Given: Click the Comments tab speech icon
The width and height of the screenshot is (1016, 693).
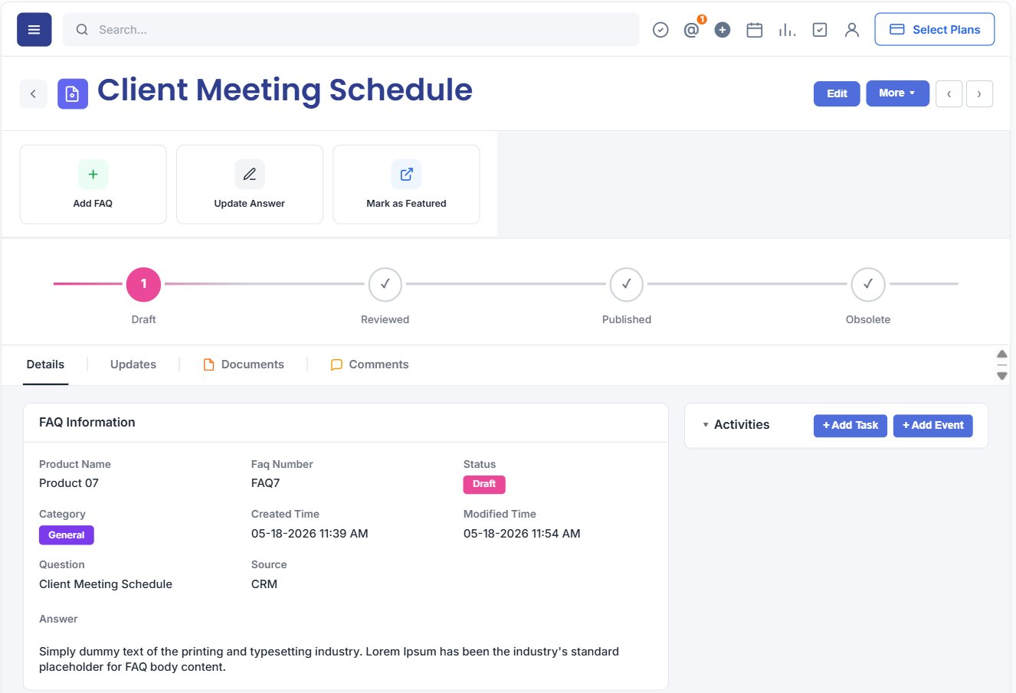Looking at the screenshot, I should (x=336, y=365).
